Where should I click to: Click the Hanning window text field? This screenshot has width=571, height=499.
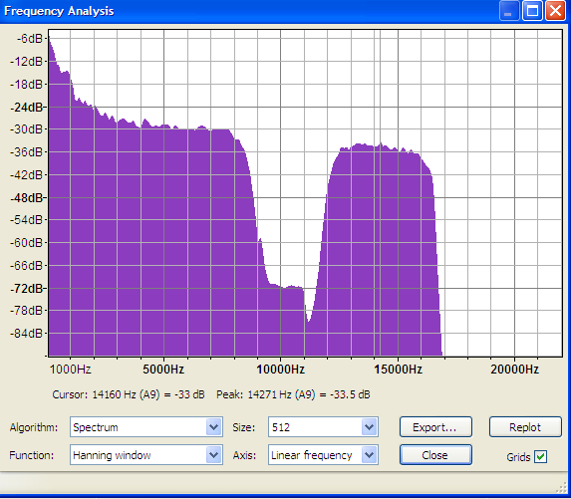pos(138,455)
